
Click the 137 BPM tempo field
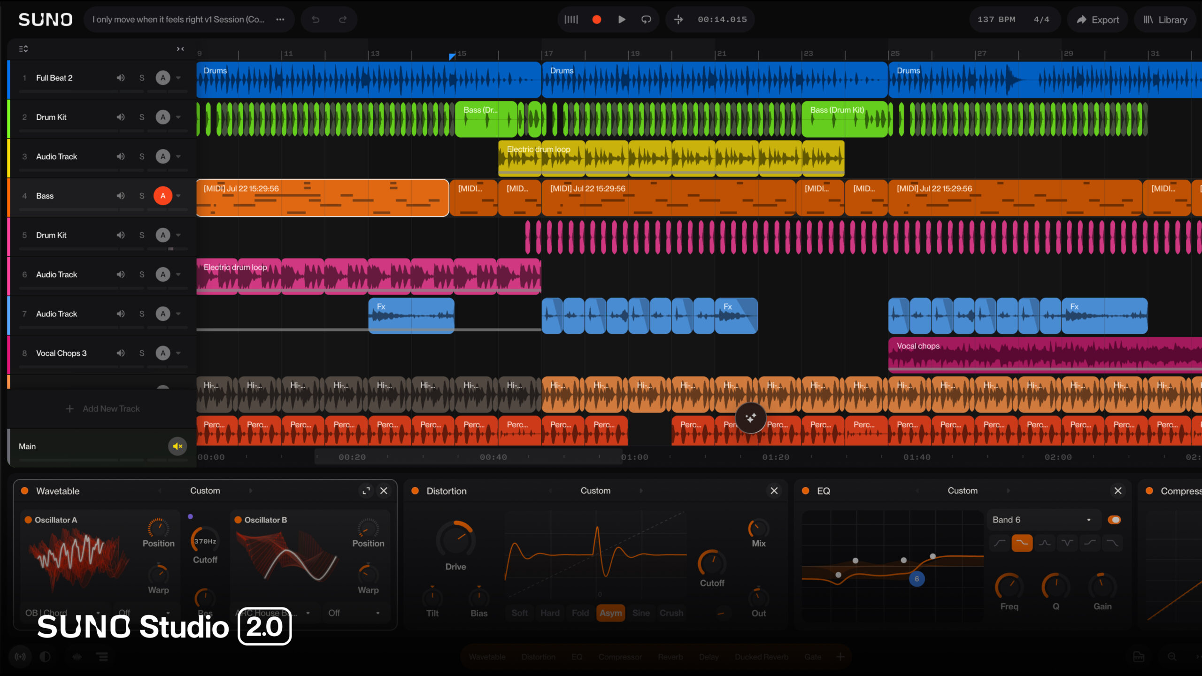(996, 20)
